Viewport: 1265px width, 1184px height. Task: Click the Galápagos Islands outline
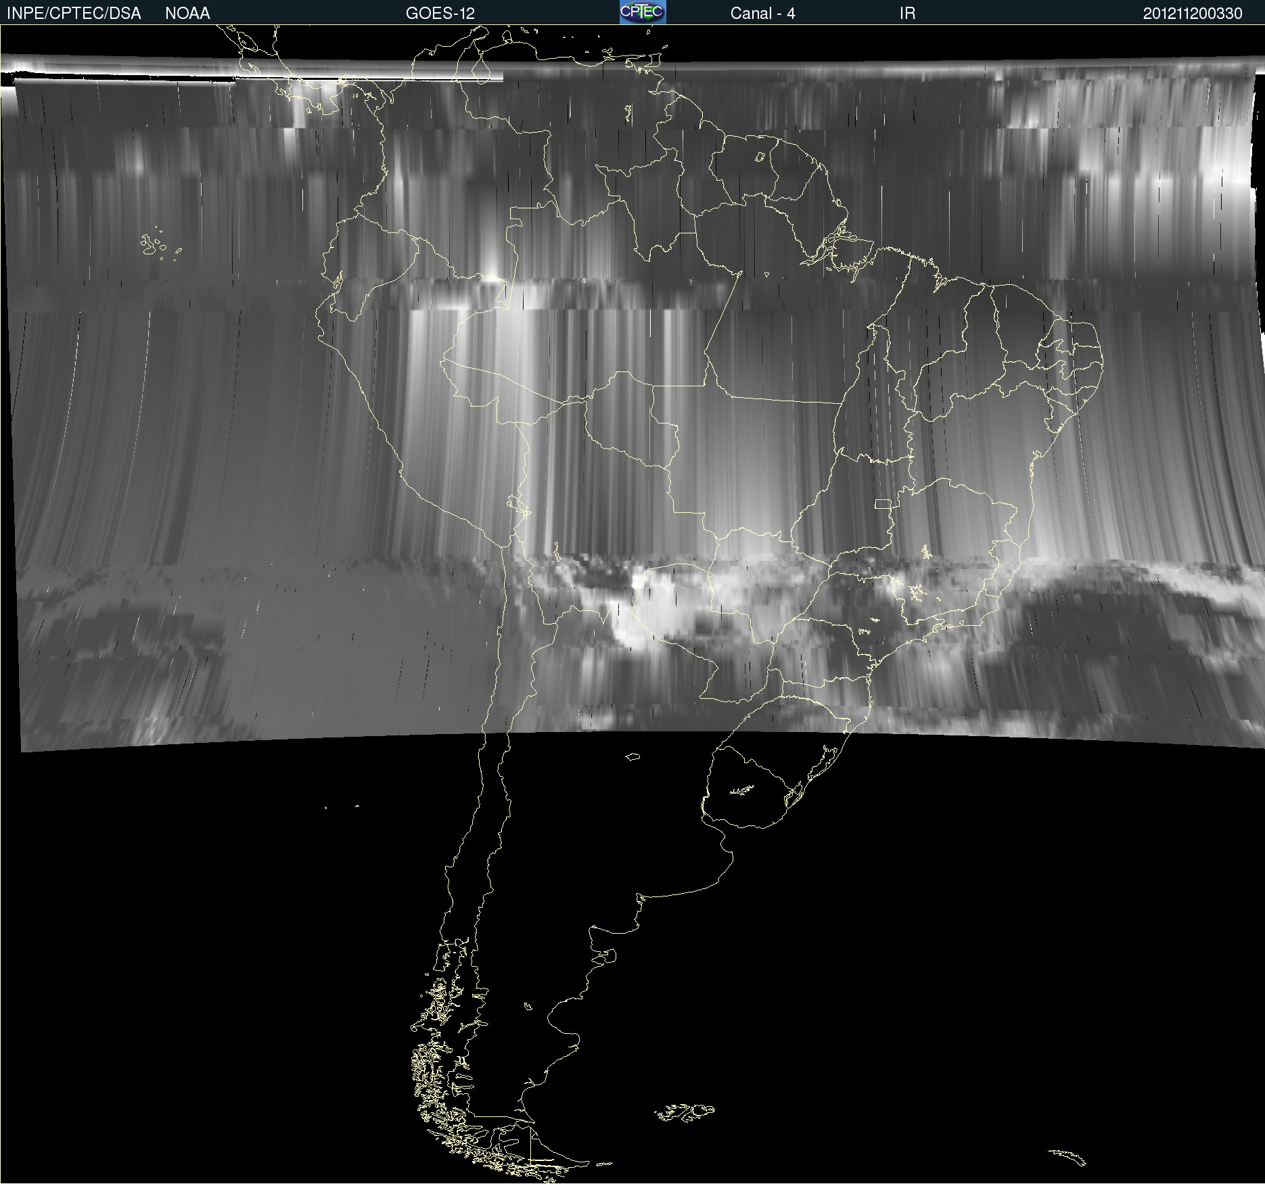point(152,244)
